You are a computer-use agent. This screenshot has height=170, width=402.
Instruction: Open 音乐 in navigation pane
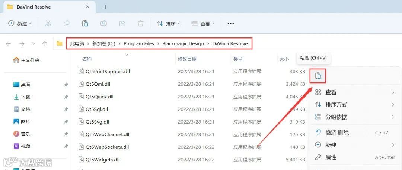click(22, 134)
